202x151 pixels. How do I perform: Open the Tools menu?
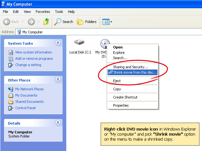(59, 12)
